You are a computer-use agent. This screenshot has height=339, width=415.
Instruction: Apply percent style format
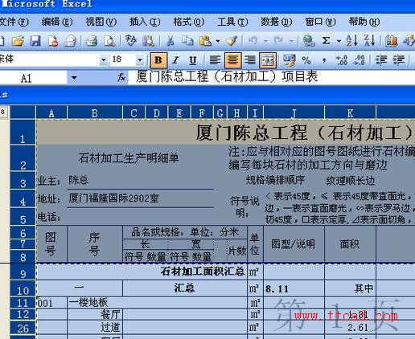pos(306,60)
